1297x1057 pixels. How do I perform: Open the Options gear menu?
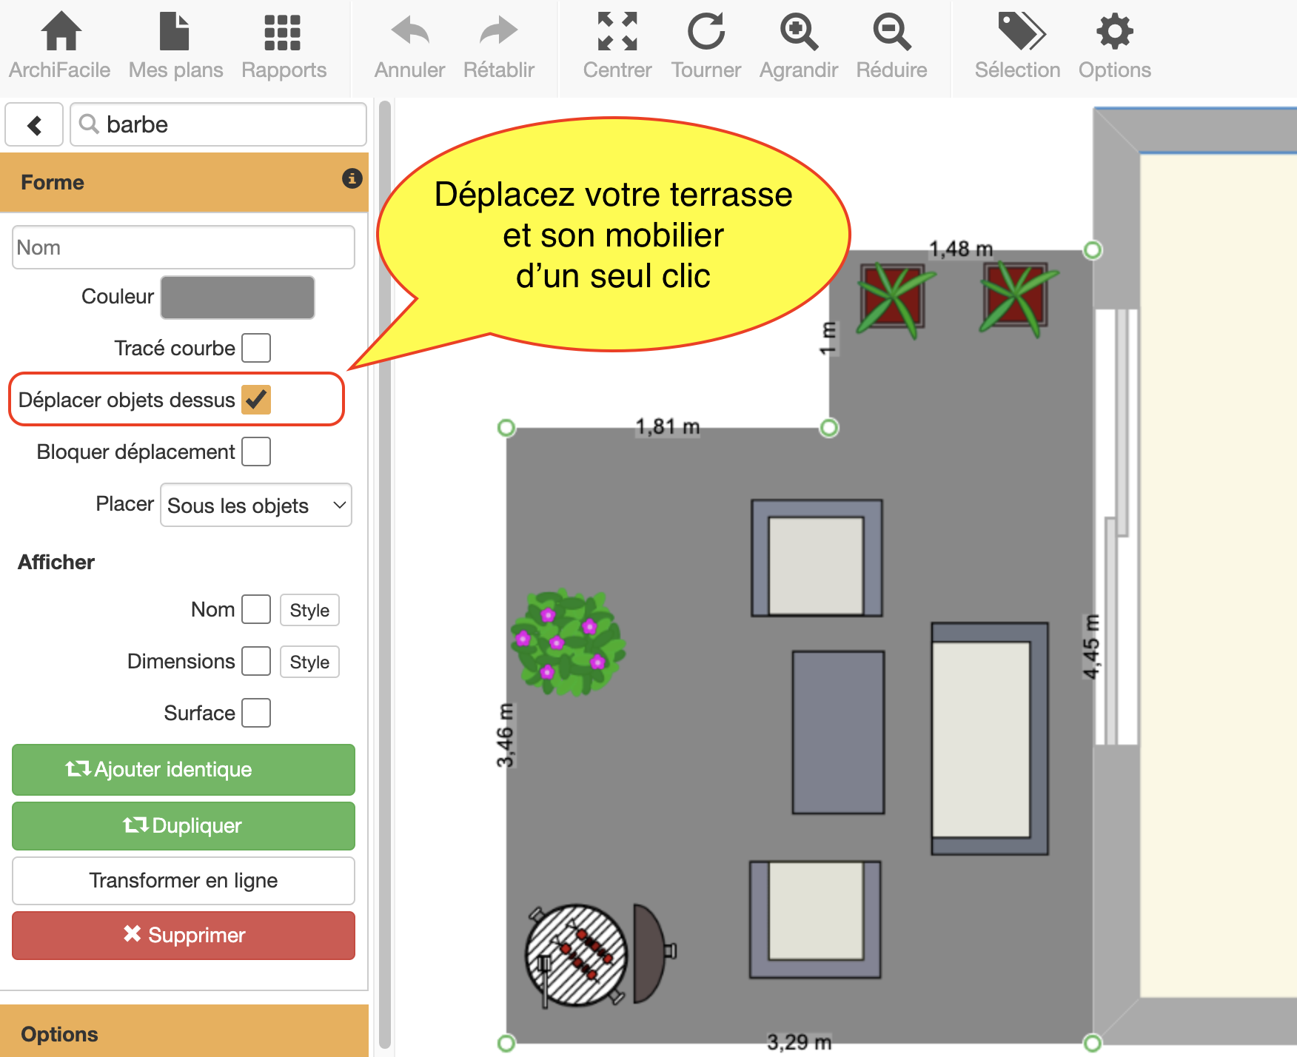(1114, 33)
